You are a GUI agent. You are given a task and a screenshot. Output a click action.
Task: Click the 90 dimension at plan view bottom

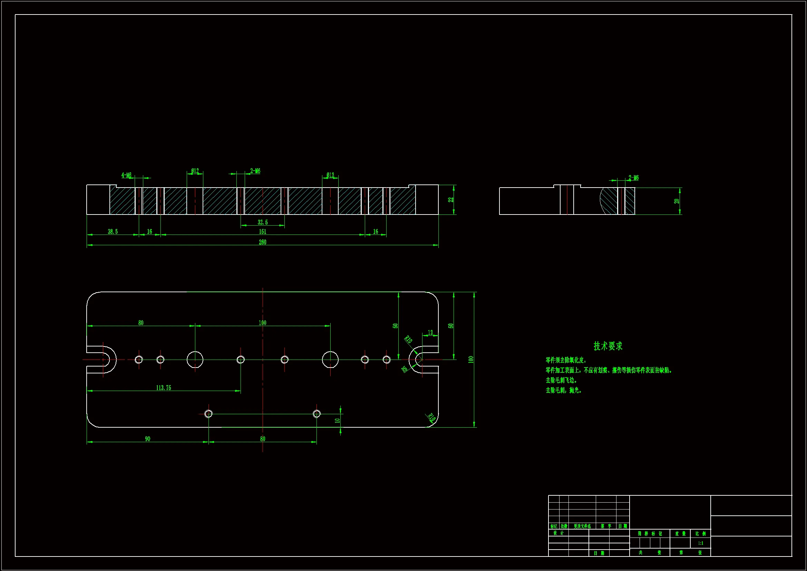click(148, 439)
